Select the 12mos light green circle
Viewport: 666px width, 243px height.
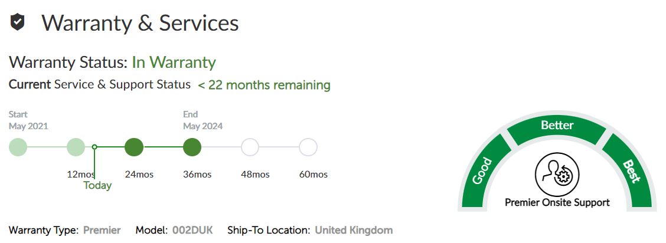tap(76, 147)
